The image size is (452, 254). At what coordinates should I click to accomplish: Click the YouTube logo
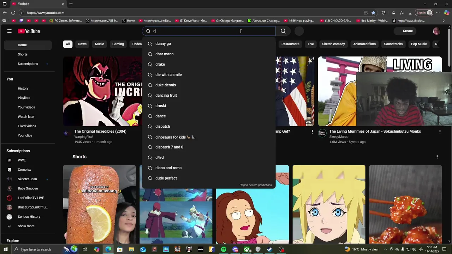point(29,31)
